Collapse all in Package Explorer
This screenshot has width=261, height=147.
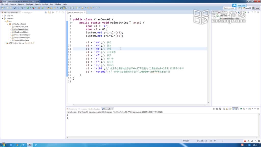tap(46, 12)
